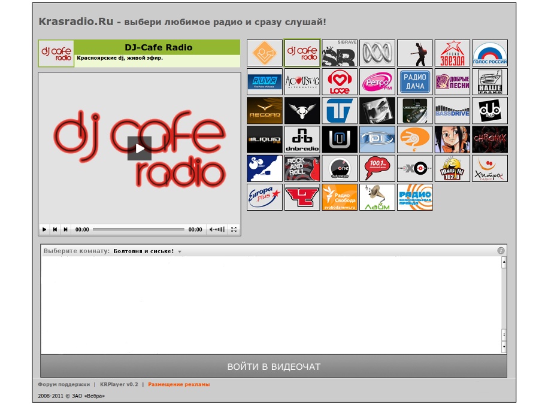539x404 pixels.
Task: Select the Ретро FM station
Action: pos(377,82)
